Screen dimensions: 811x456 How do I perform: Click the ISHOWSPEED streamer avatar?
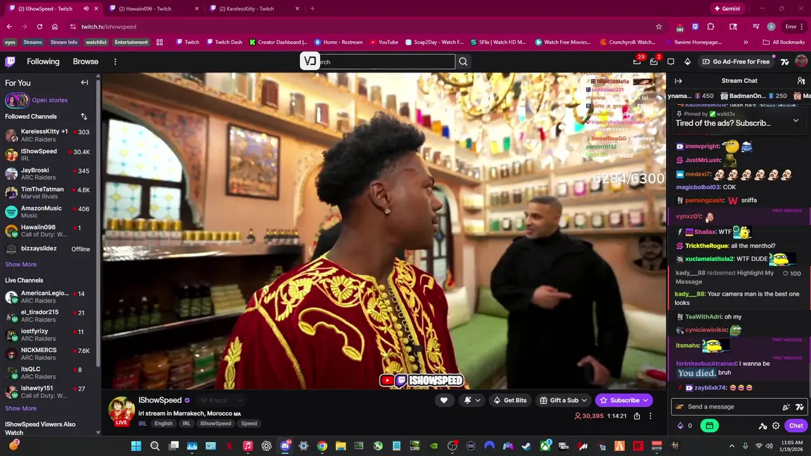[122, 410]
